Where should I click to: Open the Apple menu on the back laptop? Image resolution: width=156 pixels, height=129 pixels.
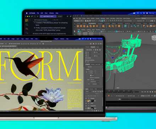27,13
